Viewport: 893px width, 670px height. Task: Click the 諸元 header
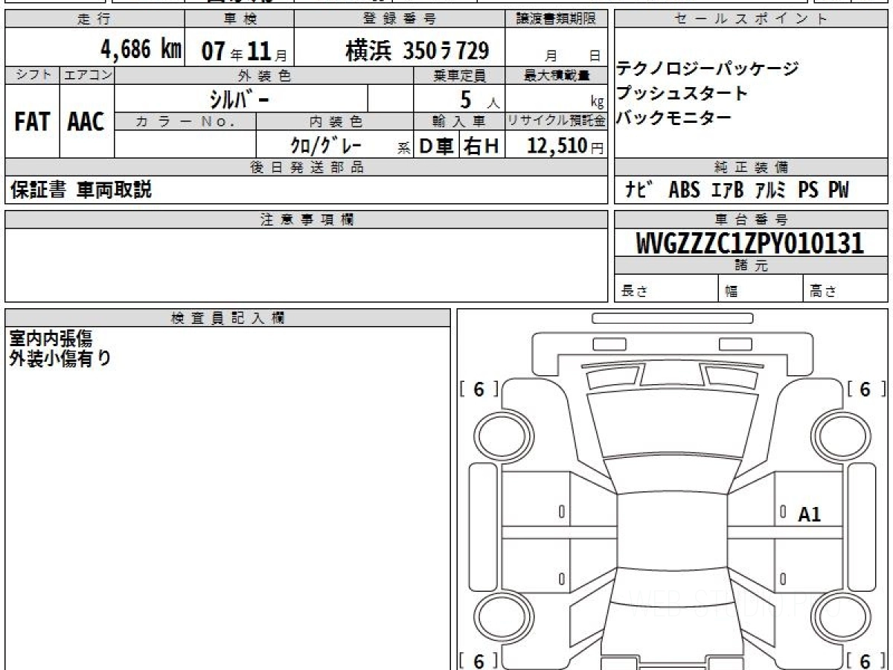pyautogui.click(x=751, y=266)
